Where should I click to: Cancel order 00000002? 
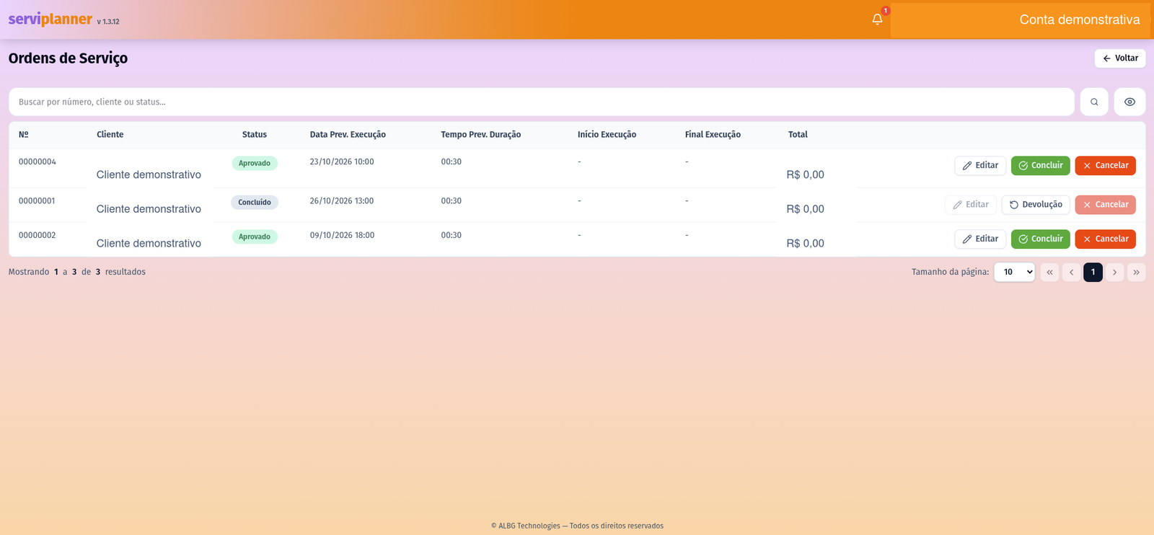click(x=1105, y=239)
